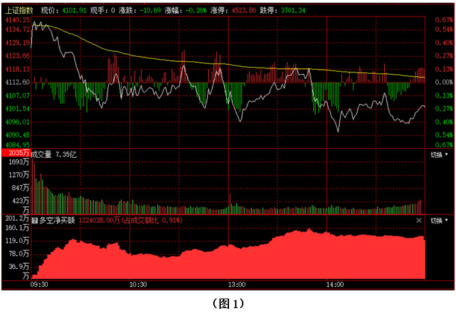This screenshot has height=317, width=456.
Task: Click the 10:30 time axis marker
Action: 138,284
